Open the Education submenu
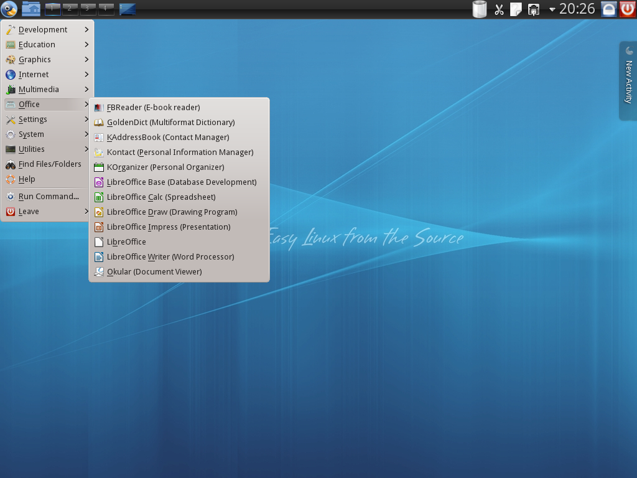The height and width of the screenshot is (478, 637). [x=47, y=45]
